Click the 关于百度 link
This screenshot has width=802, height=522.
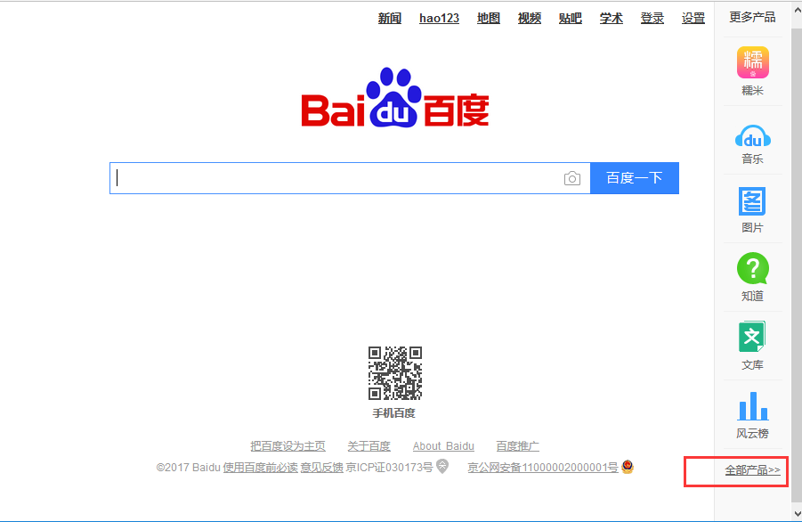369,446
